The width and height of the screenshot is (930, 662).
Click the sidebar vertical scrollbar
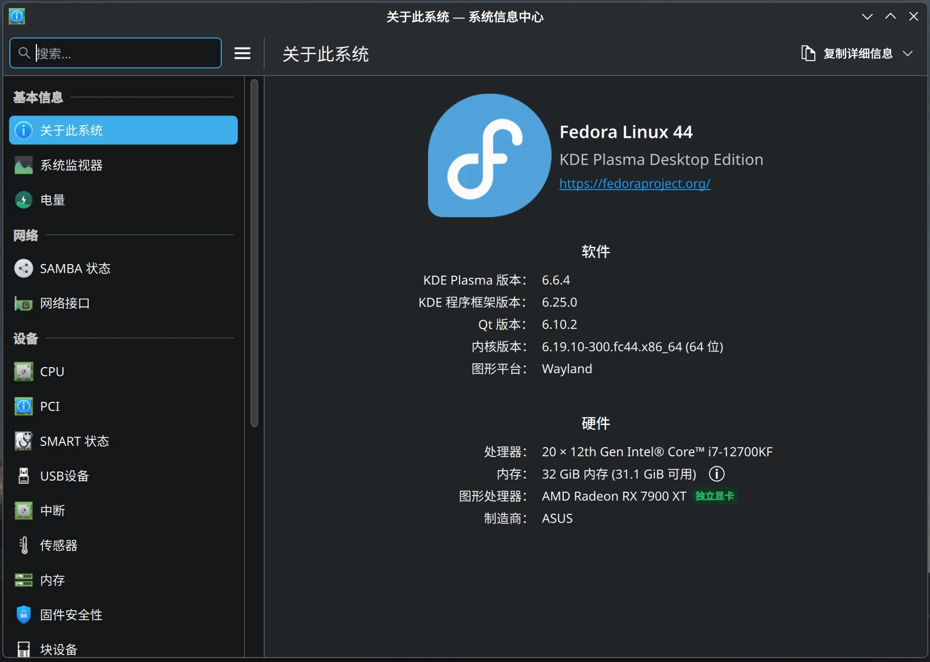tap(254, 253)
